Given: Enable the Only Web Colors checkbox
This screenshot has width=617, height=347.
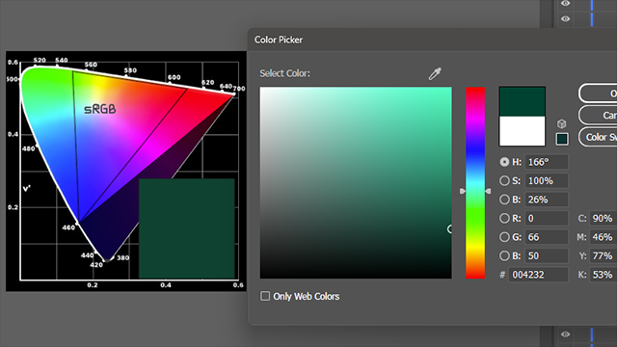Looking at the screenshot, I should click(265, 296).
